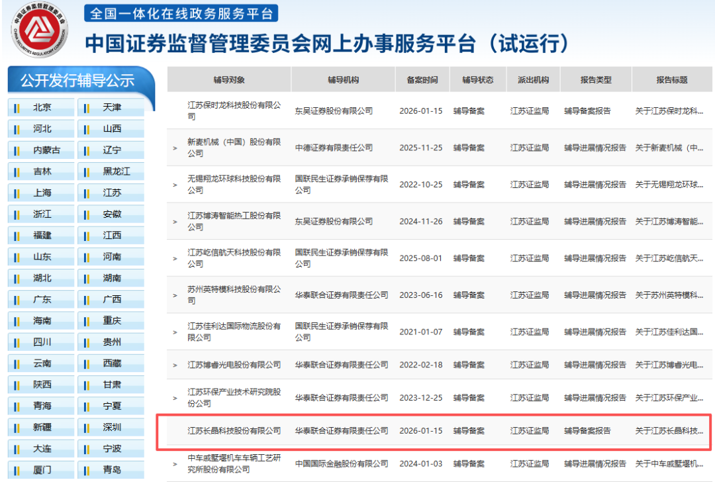Expand the 江苏佳利达国际物流 row arrow
715x482 pixels.
(x=175, y=332)
